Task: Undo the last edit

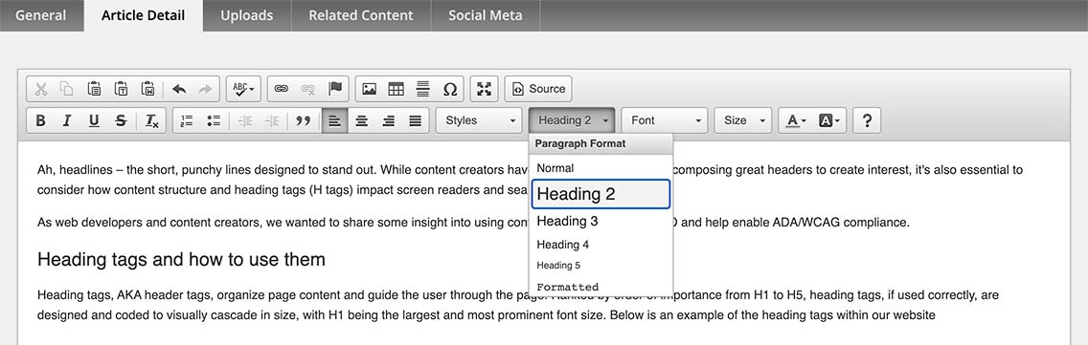Action: (179, 89)
